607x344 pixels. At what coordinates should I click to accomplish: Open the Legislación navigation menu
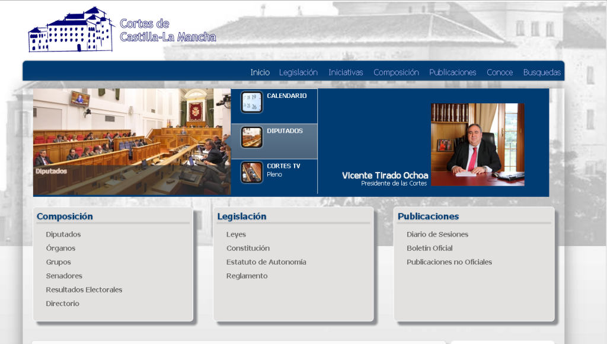(x=298, y=72)
